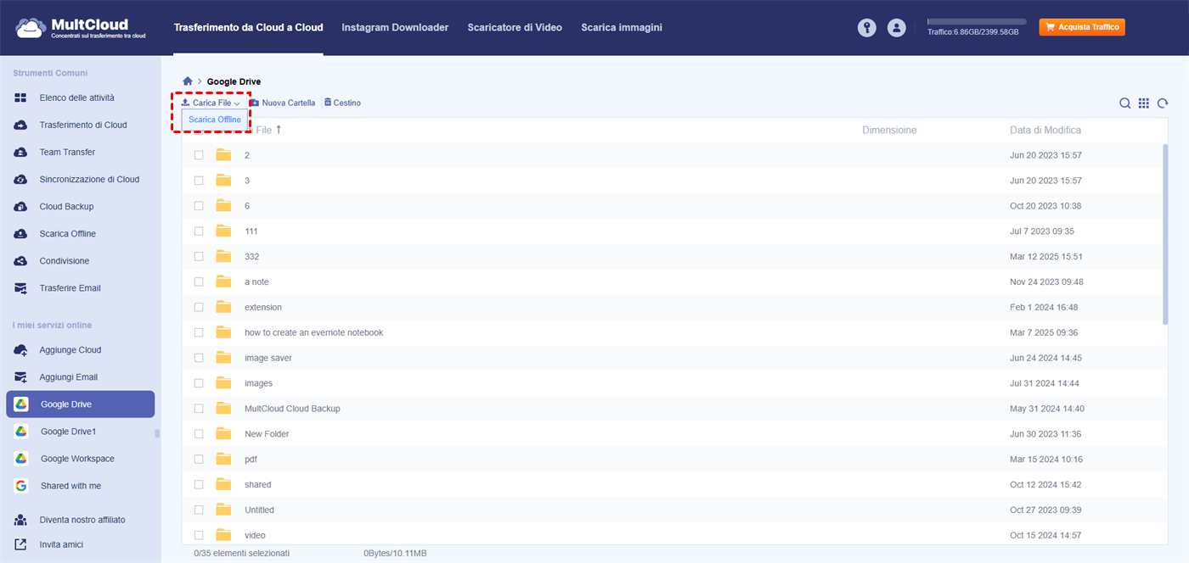Click the file list vertical scrollbar
The height and width of the screenshot is (563, 1189).
point(1165,233)
